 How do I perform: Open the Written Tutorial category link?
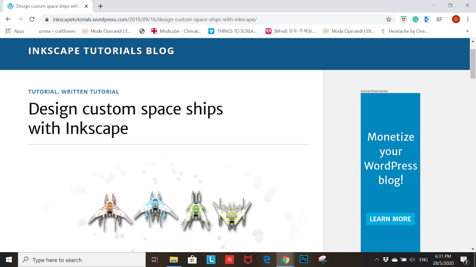[x=90, y=92]
